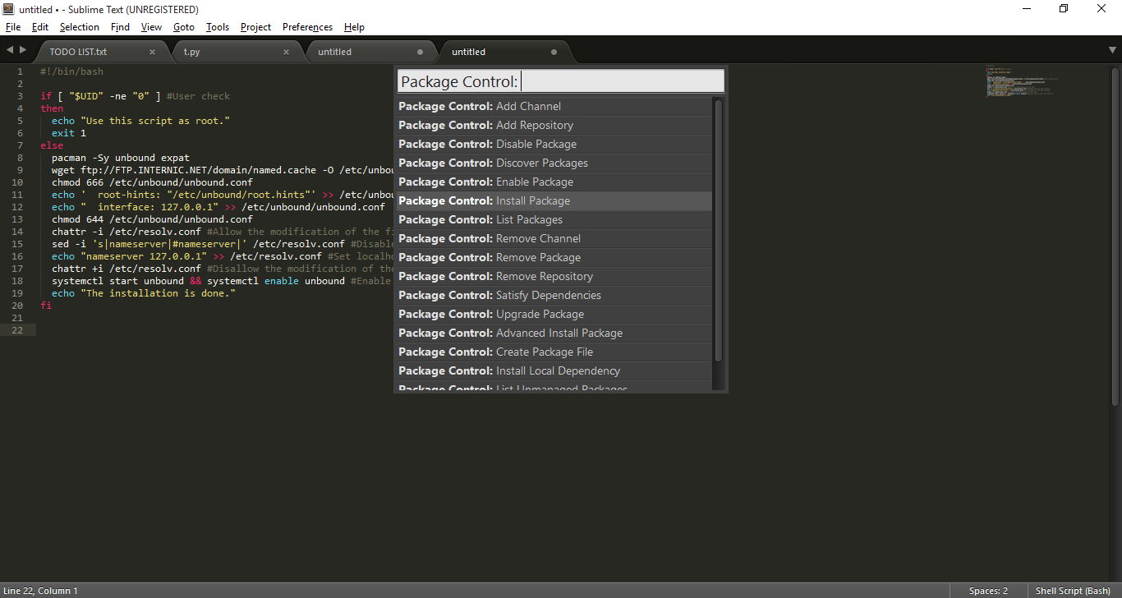Click the 'Use this script as root' line
The image size is (1122, 598).
pos(140,121)
